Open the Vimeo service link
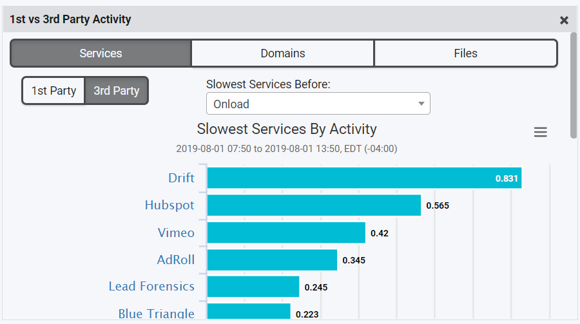Image resolution: width=580 pixels, height=324 pixels. pyautogui.click(x=176, y=233)
